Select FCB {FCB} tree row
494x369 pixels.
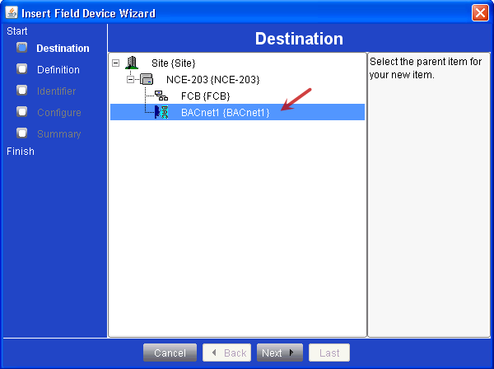coord(205,96)
